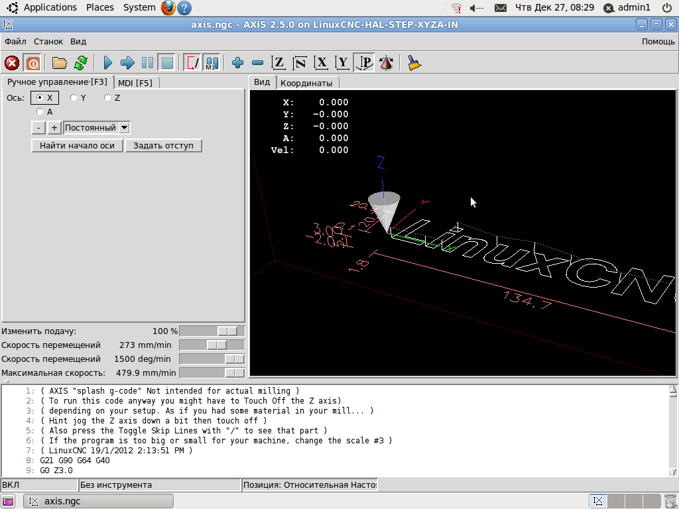Select the Y axis radio button
679x509 pixels.
[74, 97]
